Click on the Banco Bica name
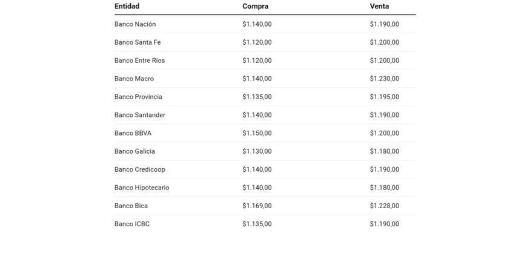Image resolution: width=527 pixels, height=265 pixels. 131,206
